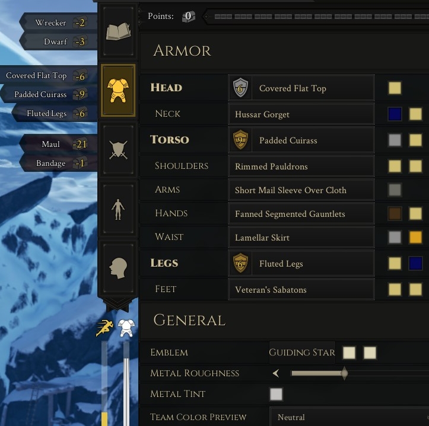The image size is (429, 426).
Task: Click the Metal Tint gray swatch
Action: (276, 394)
